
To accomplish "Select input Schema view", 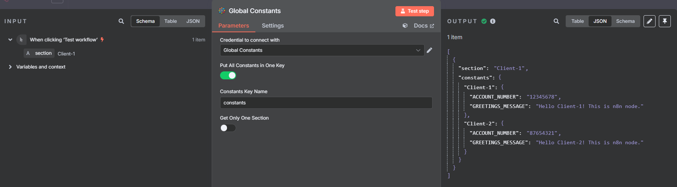I will pos(146,21).
